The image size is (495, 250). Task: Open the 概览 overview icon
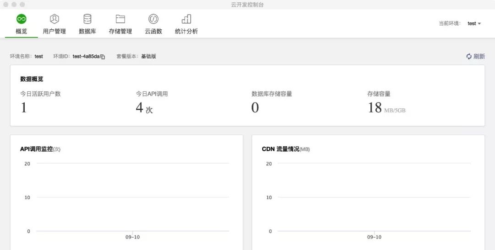point(22,19)
